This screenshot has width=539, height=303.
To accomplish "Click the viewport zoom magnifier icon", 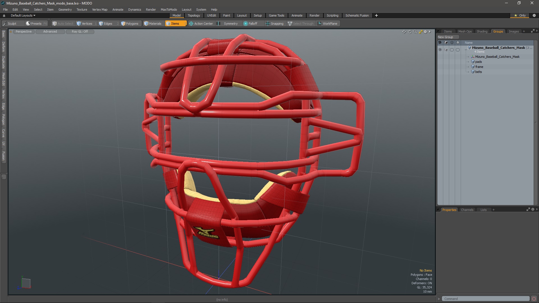I will [x=415, y=32].
